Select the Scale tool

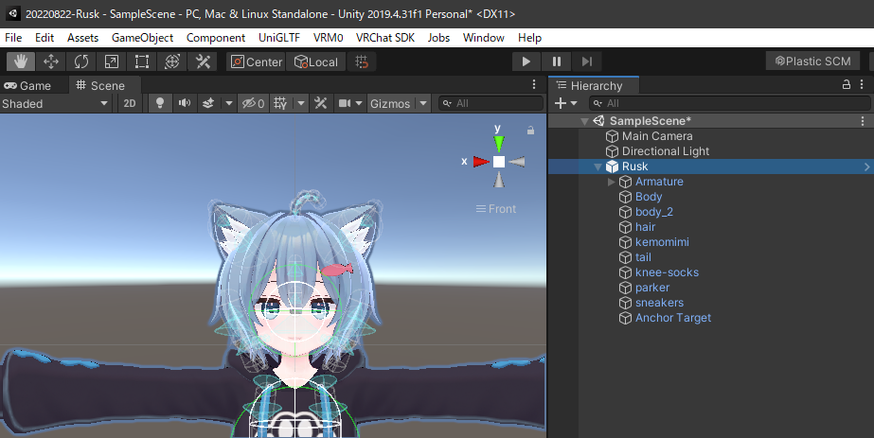[112, 61]
